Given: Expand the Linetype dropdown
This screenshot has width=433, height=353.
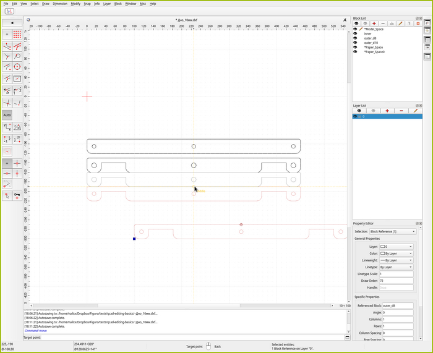Looking at the screenshot, I should click(397, 267).
